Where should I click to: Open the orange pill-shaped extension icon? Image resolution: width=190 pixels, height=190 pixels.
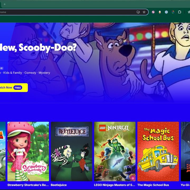click(160, 12)
